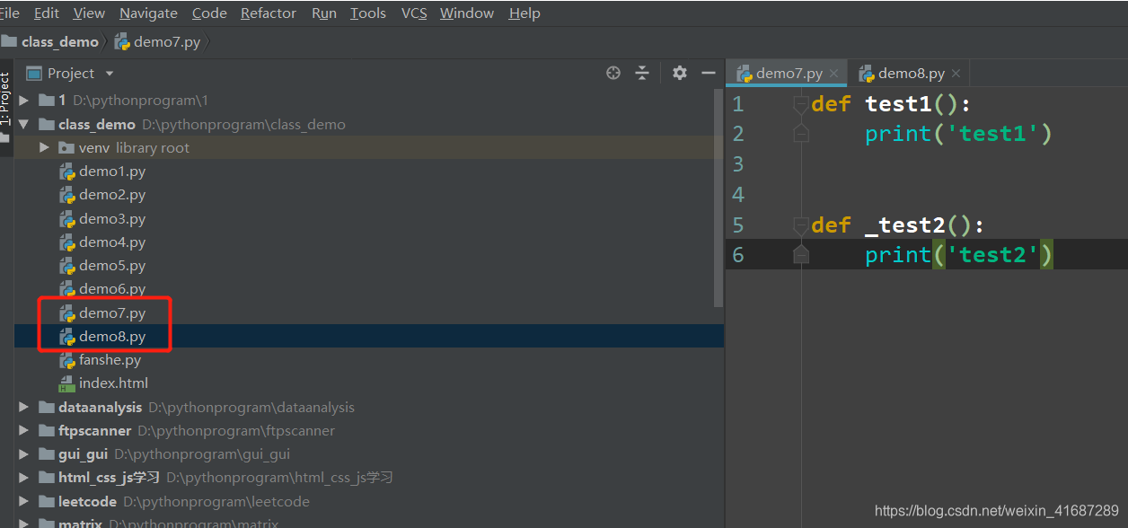Click the fanshe.py Python file icon
The image size is (1128, 528).
66,360
